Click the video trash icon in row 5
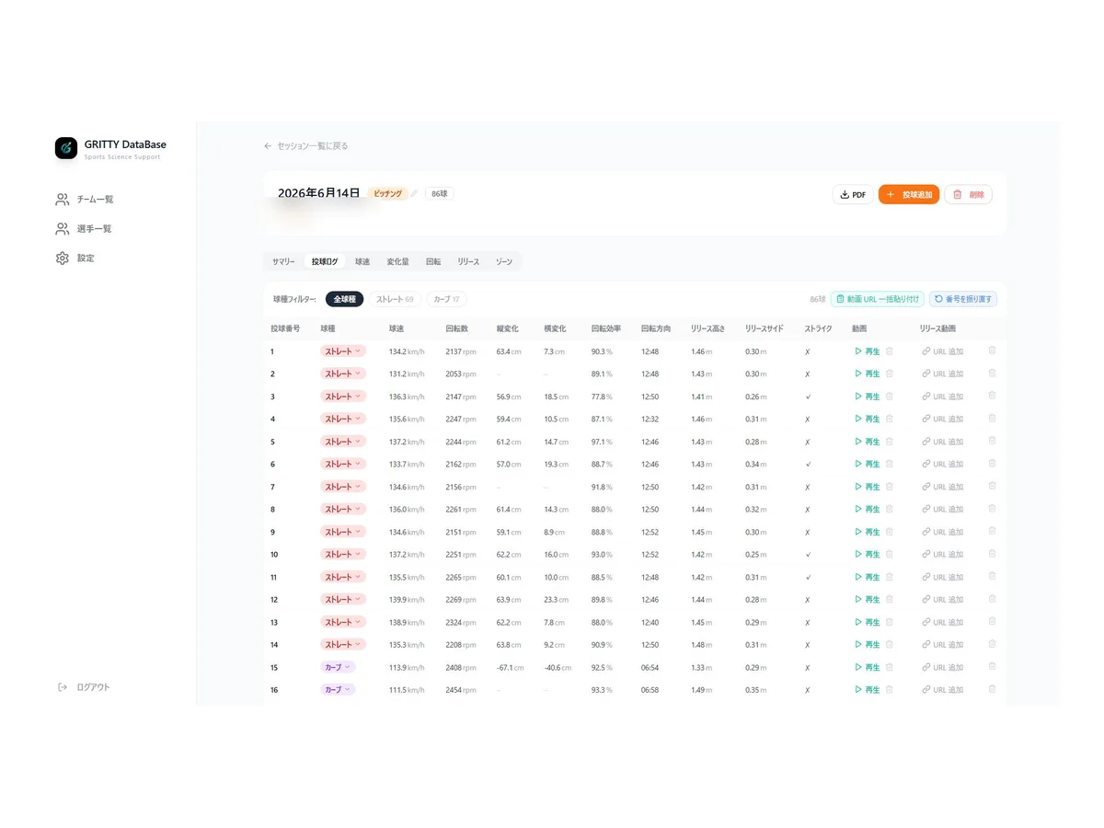 coord(890,442)
